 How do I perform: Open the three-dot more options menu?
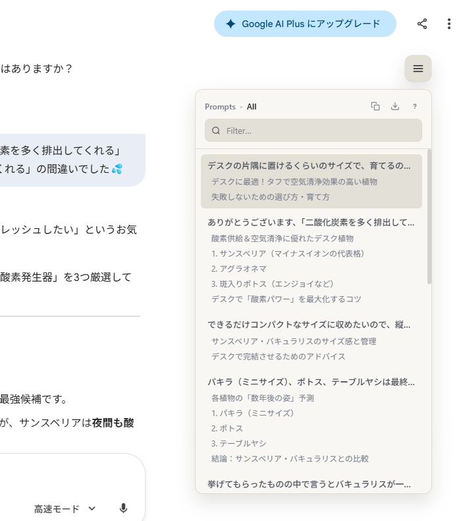click(449, 24)
